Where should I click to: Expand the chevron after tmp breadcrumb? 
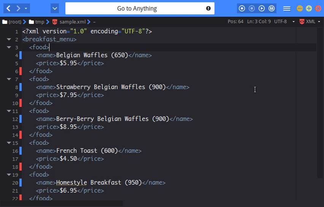point(48,22)
